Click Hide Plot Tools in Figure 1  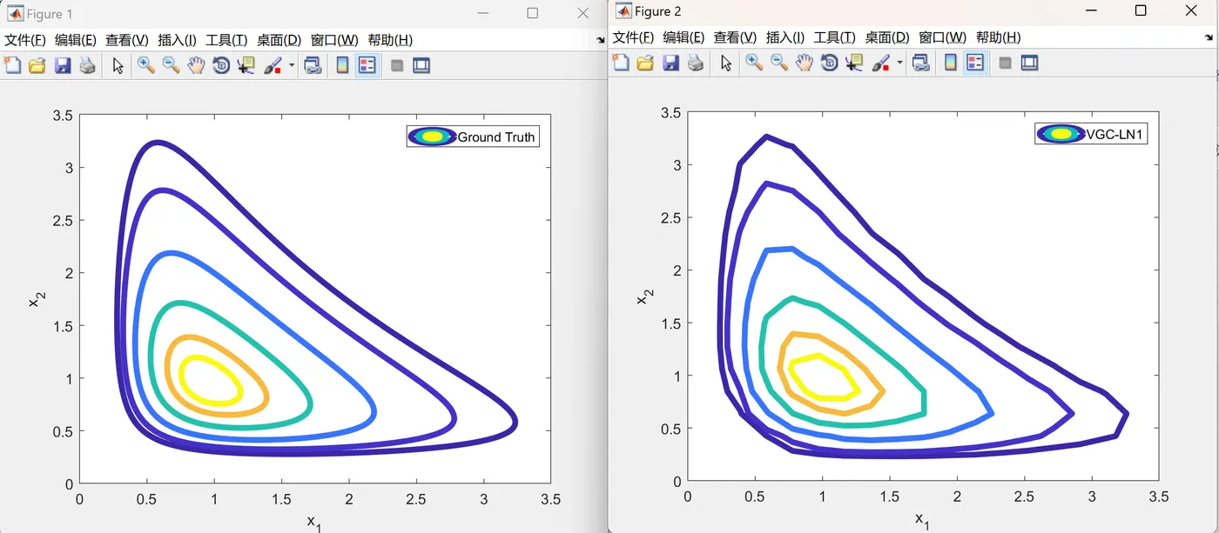(397, 65)
